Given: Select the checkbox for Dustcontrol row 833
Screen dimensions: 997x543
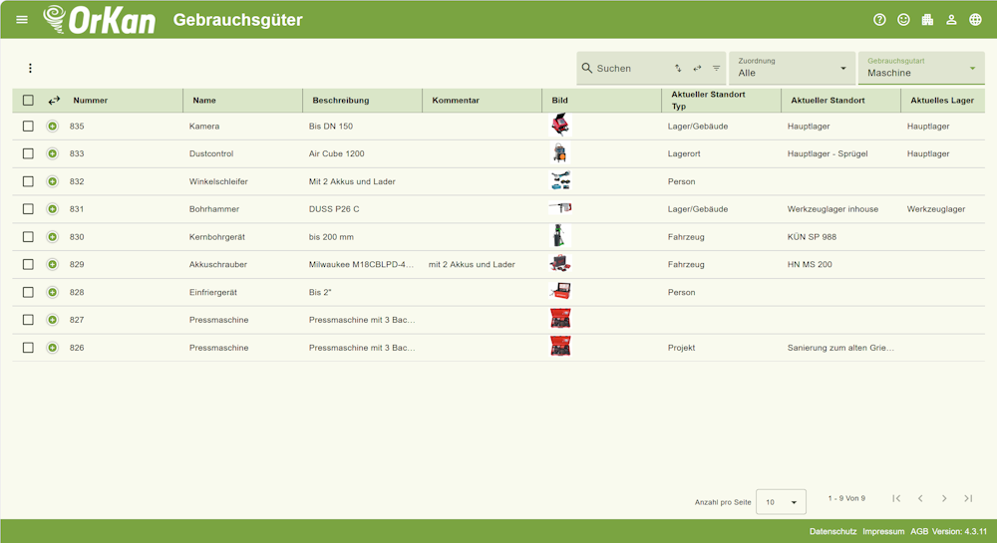Looking at the screenshot, I should [28, 153].
